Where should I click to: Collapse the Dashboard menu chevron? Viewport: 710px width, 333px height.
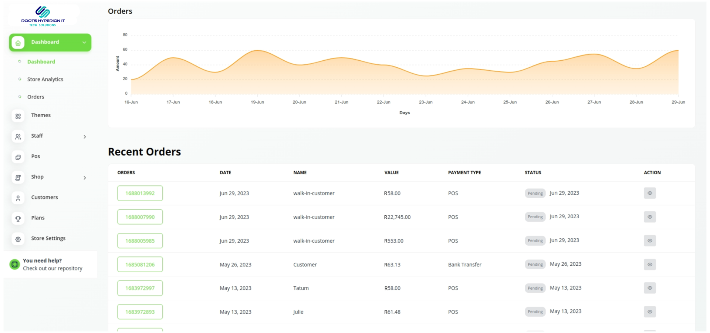[84, 43]
